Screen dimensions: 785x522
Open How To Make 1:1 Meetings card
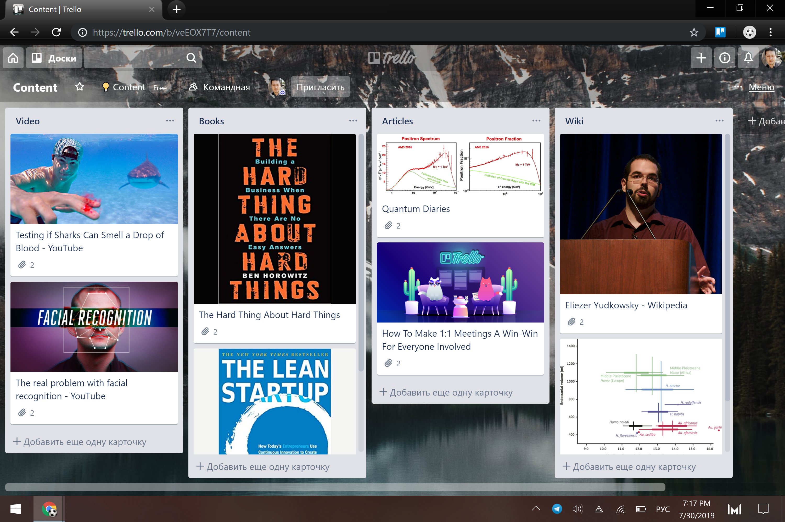click(x=459, y=340)
